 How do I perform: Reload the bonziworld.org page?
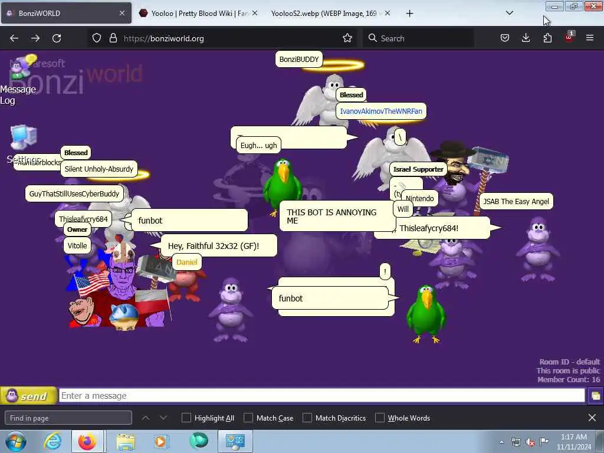57,38
